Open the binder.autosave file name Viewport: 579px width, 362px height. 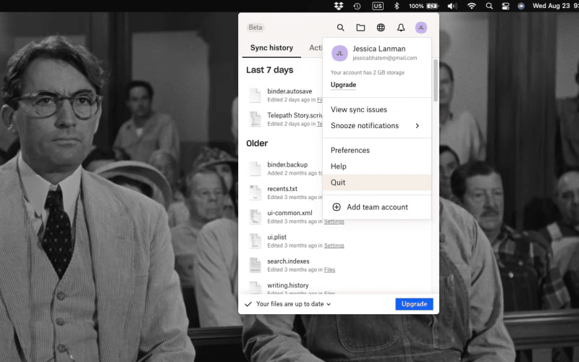(x=289, y=91)
